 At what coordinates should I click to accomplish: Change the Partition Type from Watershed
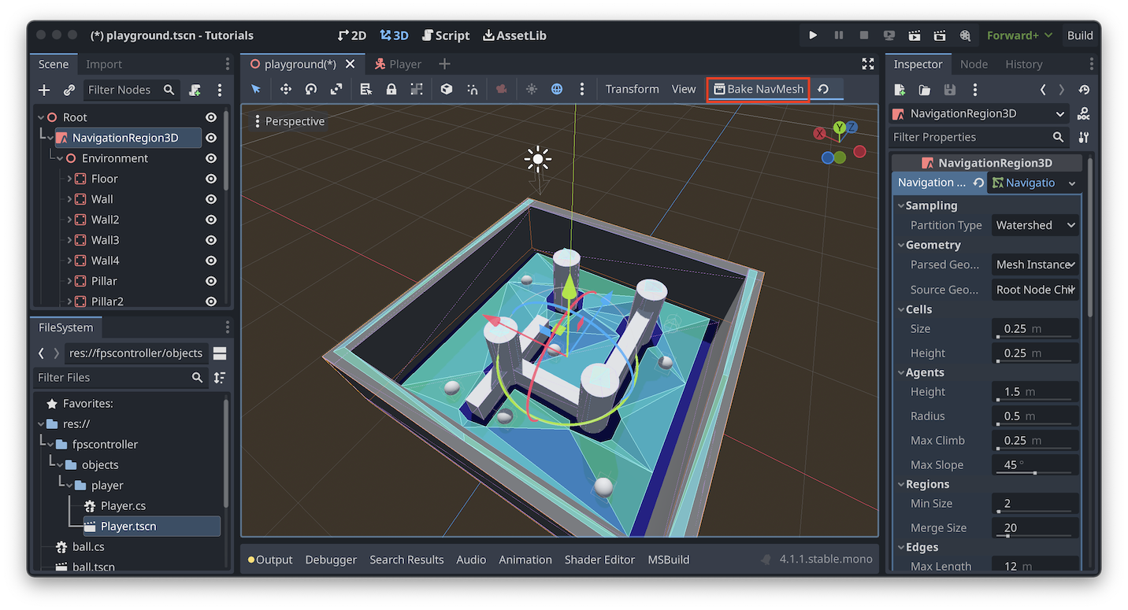(1034, 224)
